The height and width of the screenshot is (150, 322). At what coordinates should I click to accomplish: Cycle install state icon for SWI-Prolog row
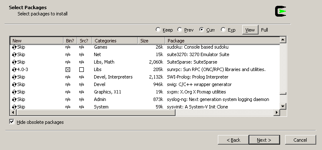14,77
